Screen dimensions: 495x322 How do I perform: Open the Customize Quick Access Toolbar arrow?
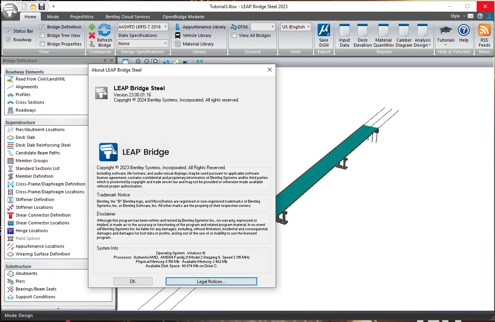click(x=53, y=6)
